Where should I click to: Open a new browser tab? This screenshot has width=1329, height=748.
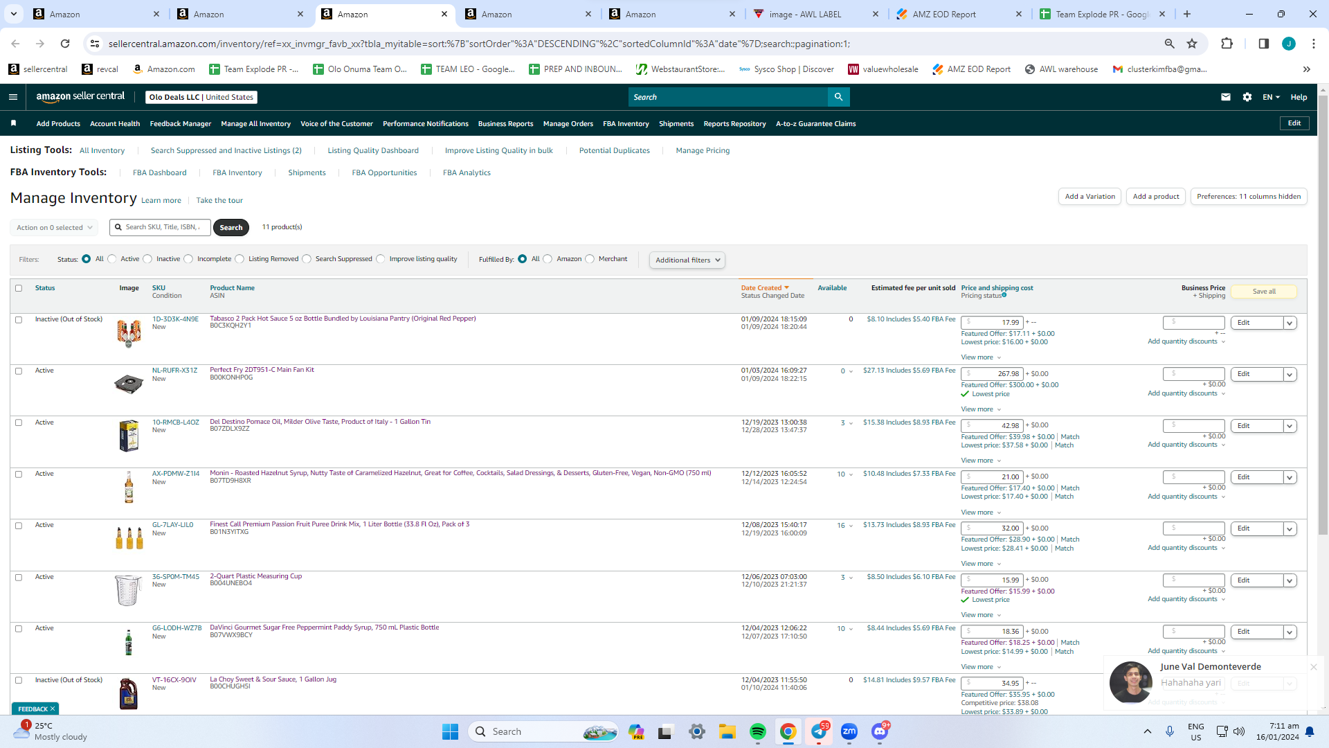click(x=1187, y=14)
